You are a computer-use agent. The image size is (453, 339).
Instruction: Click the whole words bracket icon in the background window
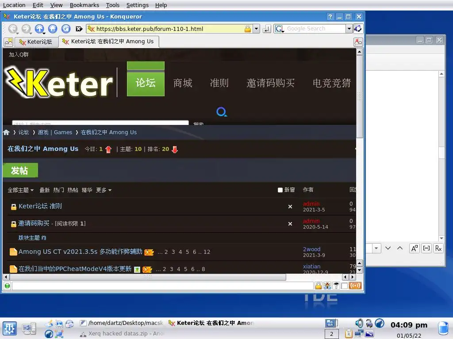[426, 248]
